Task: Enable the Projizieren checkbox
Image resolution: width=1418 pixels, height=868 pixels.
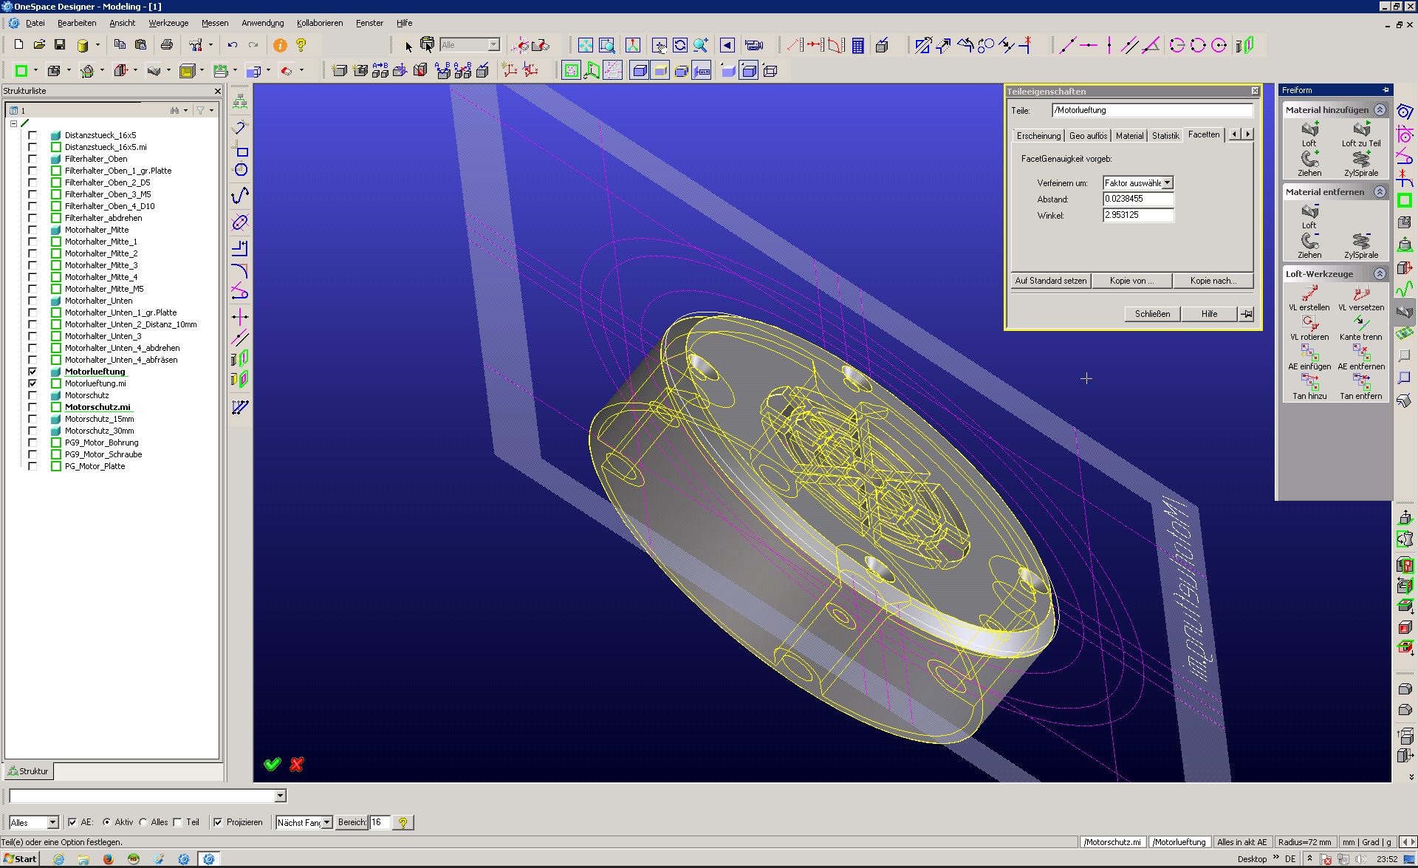Action: pos(218,822)
